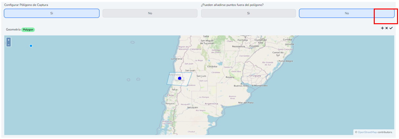This screenshot has width=399, height=139.
Task: Select Si for adding points outside polygon
Action: (x=248, y=13)
